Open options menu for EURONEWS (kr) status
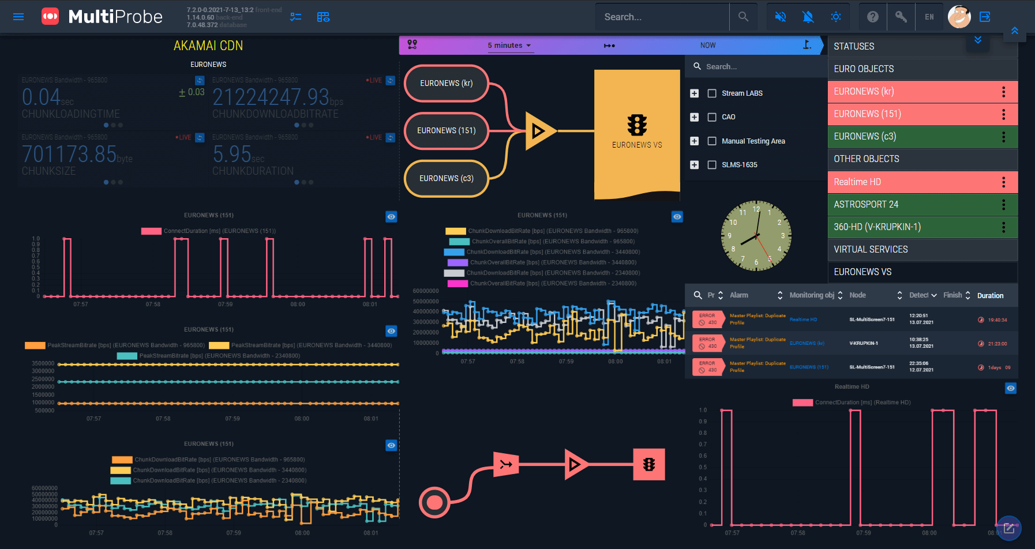1035x549 pixels. (x=1004, y=92)
